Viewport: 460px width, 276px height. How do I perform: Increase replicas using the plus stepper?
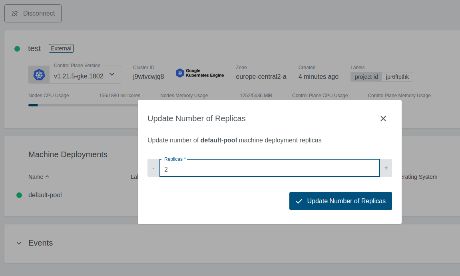coord(386,168)
